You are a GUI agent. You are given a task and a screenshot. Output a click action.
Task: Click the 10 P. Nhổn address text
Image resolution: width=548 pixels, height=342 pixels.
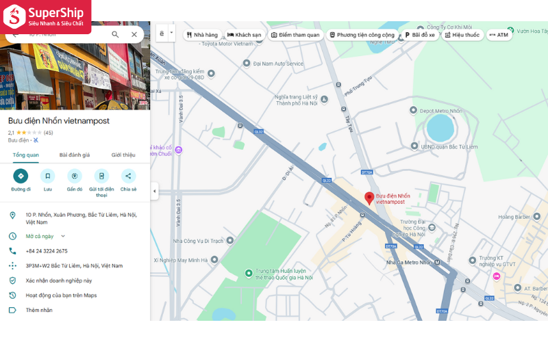point(81,218)
